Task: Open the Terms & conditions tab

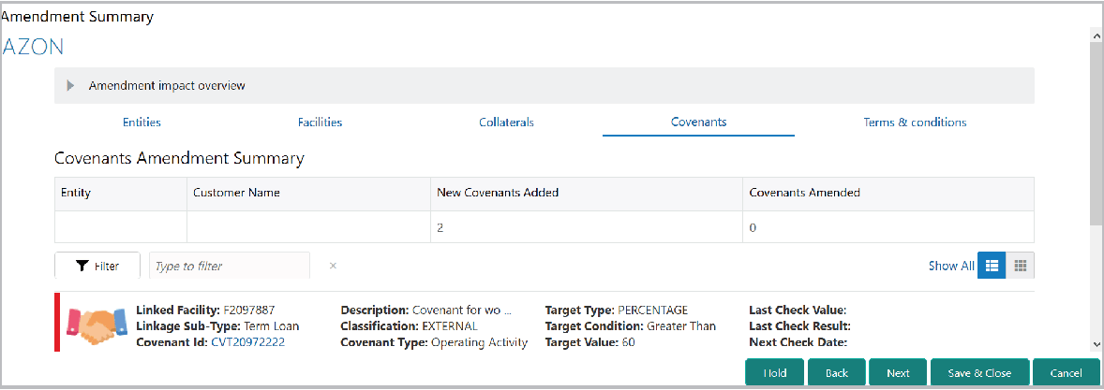Action: pos(915,123)
